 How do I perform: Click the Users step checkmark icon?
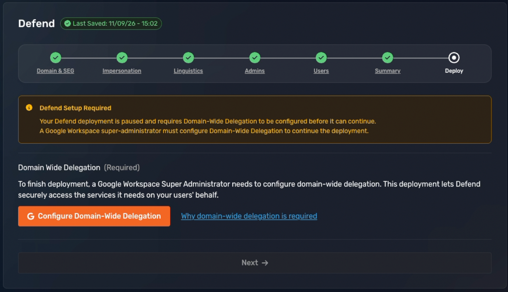[321, 58]
